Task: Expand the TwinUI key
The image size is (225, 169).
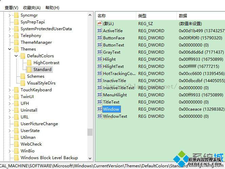Action: pyautogui.click(x=9, y=97)
